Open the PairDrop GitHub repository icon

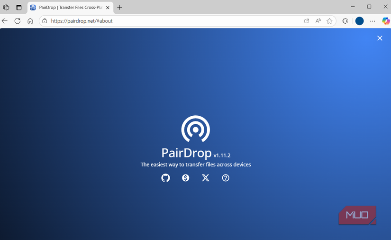point(165,178)
